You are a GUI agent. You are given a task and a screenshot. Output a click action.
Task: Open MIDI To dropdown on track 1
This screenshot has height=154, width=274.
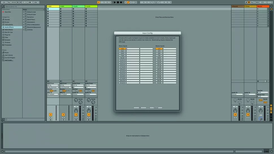(x=53, y=94)
